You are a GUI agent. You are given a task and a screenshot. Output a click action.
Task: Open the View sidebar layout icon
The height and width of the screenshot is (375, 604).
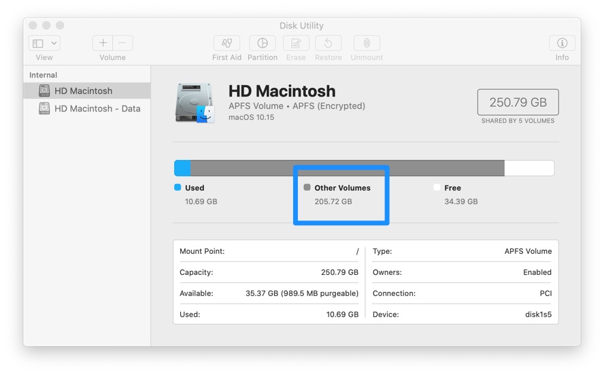[38, 43]
